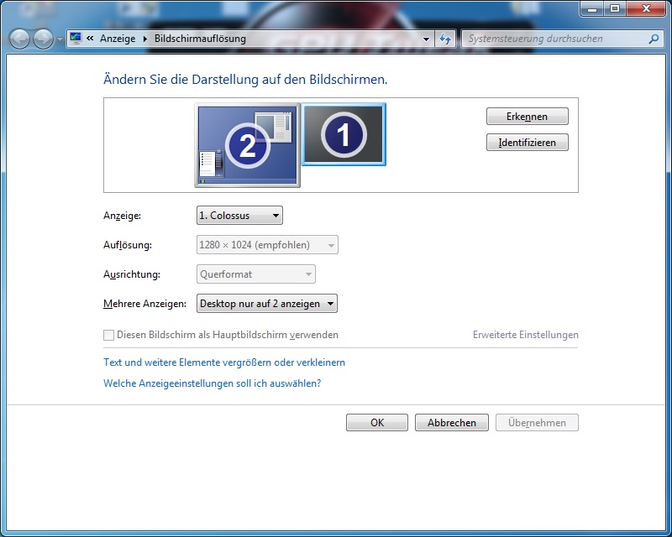Open address bar history dropdown arrow
Viewport: 672px width, 537px height.
pos(426,39)
